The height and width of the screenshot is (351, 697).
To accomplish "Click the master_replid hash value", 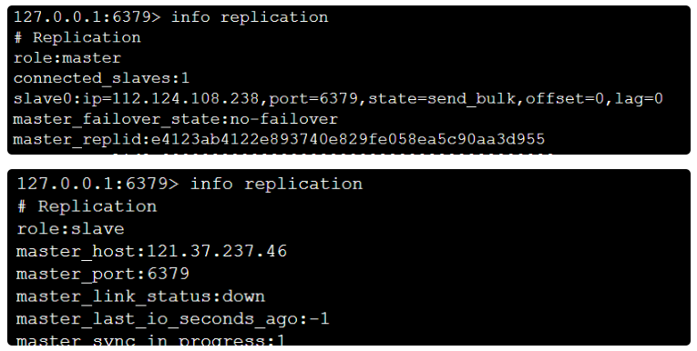I will pyautogui.click(x=348, y=139).
